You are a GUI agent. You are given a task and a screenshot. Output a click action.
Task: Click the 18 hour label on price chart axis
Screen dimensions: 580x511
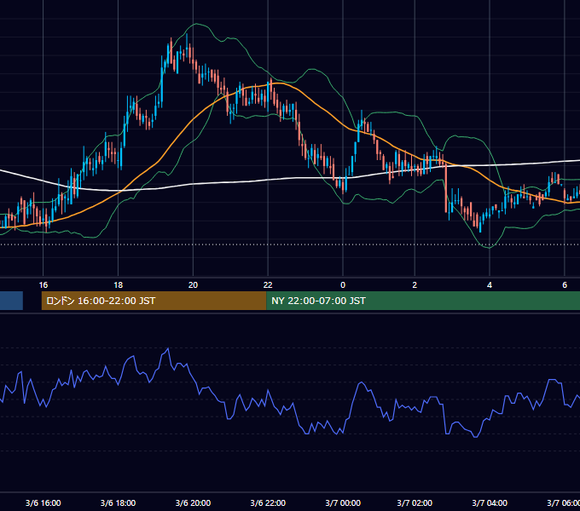point(118,285)
